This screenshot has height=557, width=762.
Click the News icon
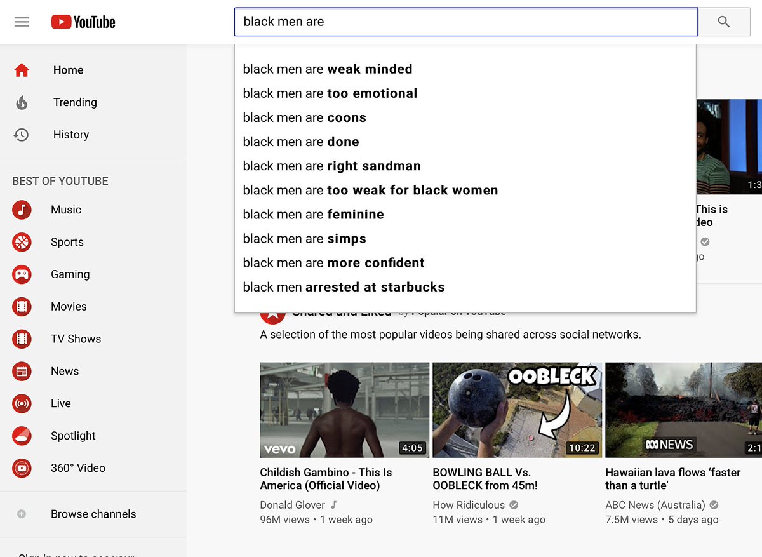[22, 372]
